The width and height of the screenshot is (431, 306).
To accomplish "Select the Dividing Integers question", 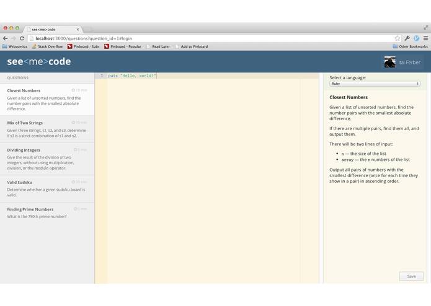I will coord(47,159).
